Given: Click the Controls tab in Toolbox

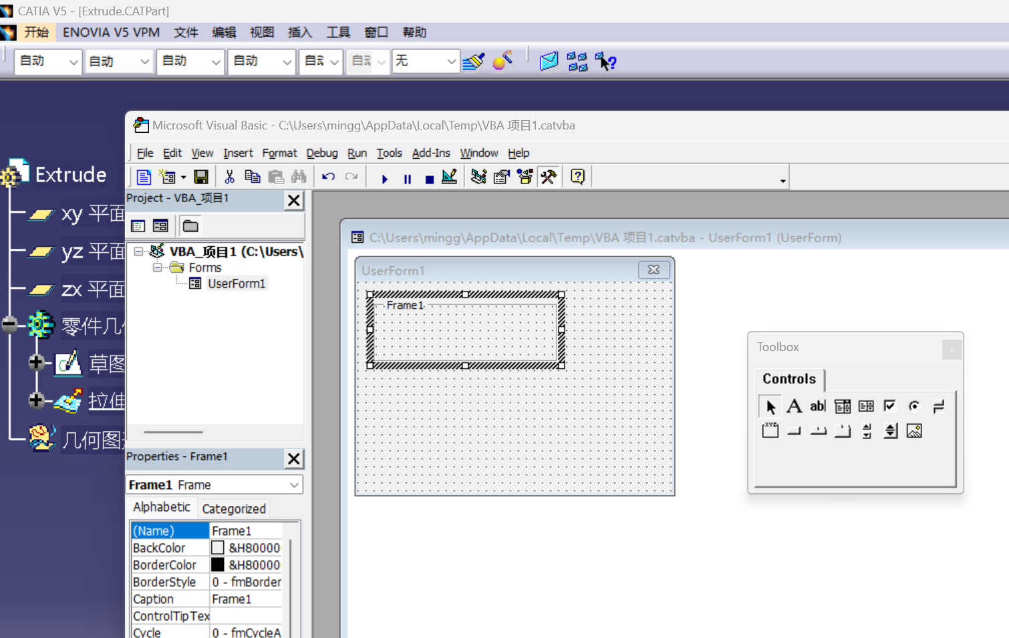Looking at the screenshot, I should (x=789, y=379).
